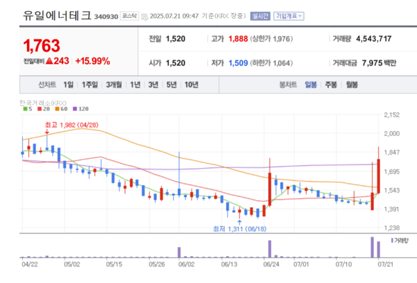Click the tall 06/24 volume bar

click(x=270, y=249)
